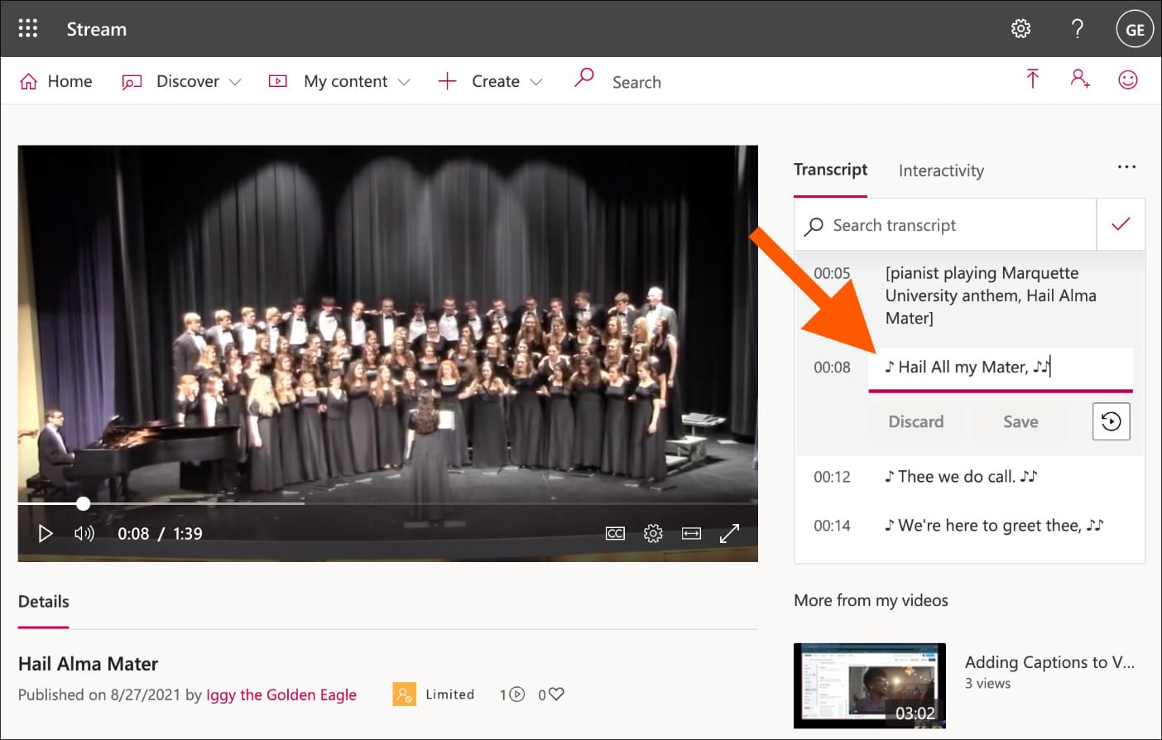Open the feedback smiley icon
The image size is (1162, 740).
(1127, 79)
